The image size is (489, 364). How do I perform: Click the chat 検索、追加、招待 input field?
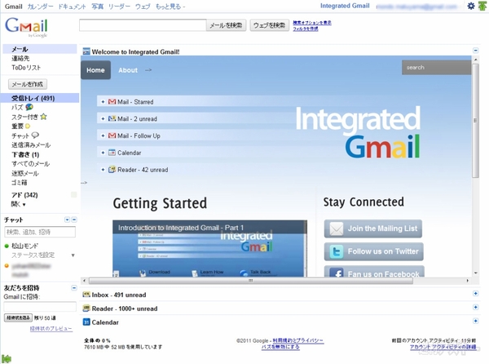coord(40,232)
